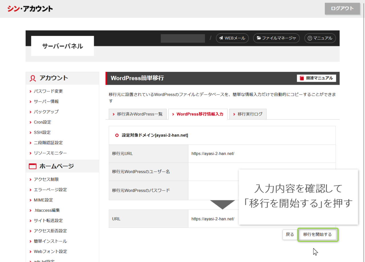Click the 移行を開始する button

pyautogui.click(x=318, y=235)
